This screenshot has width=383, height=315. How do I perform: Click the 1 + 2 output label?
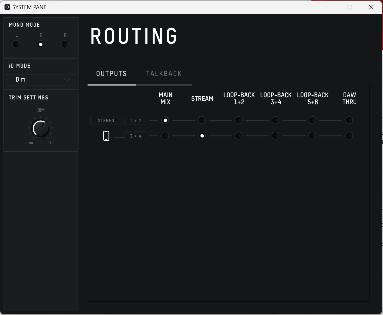pyautogui.click(x=136, y=120)
